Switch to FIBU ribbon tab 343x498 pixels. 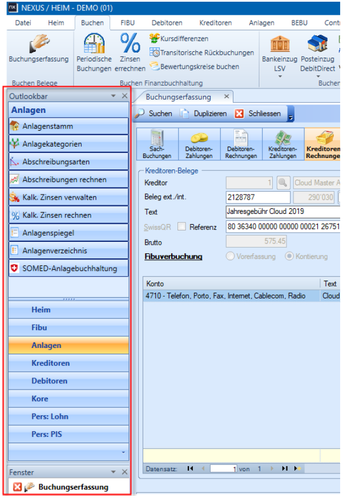[x=127, y=23]
